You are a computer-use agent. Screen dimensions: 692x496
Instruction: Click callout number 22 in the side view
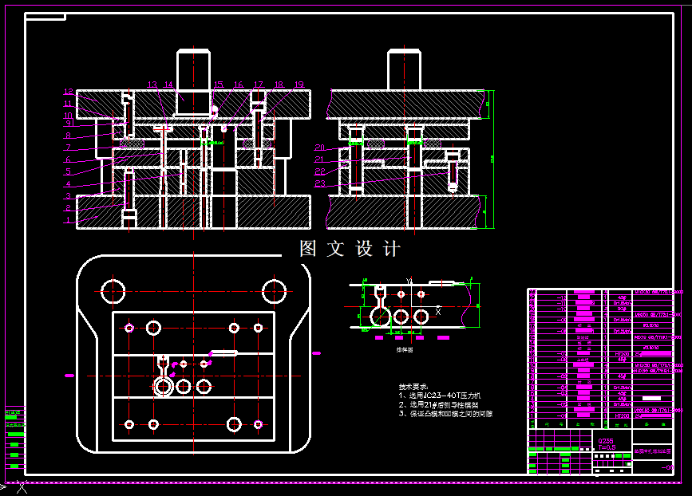(319, 171)
